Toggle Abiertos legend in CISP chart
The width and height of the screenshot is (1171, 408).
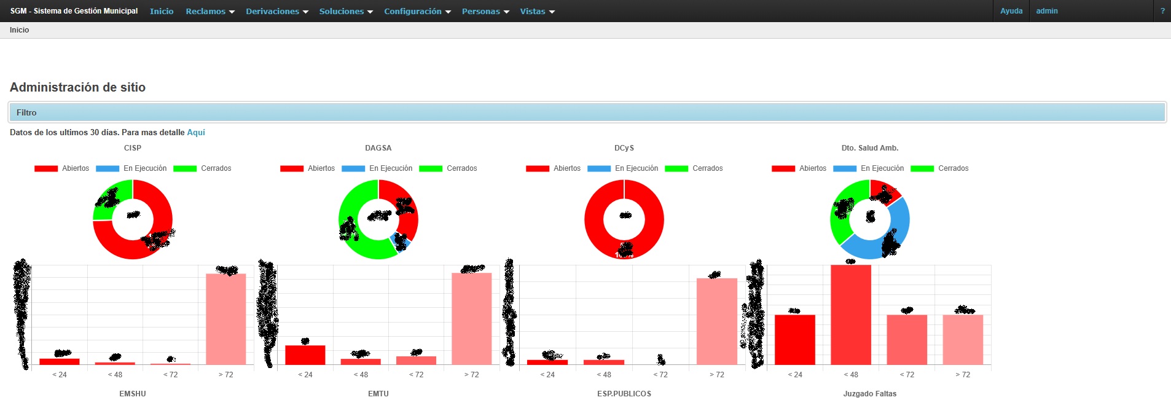point(61,168)
